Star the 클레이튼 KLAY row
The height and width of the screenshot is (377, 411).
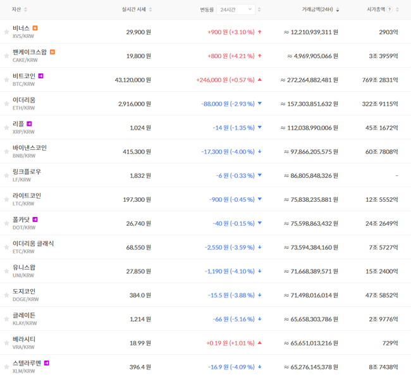6,319
